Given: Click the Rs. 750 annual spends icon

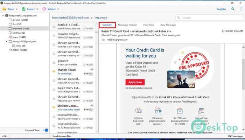Looking at the screenshot, I should click(x=180, y=111).
